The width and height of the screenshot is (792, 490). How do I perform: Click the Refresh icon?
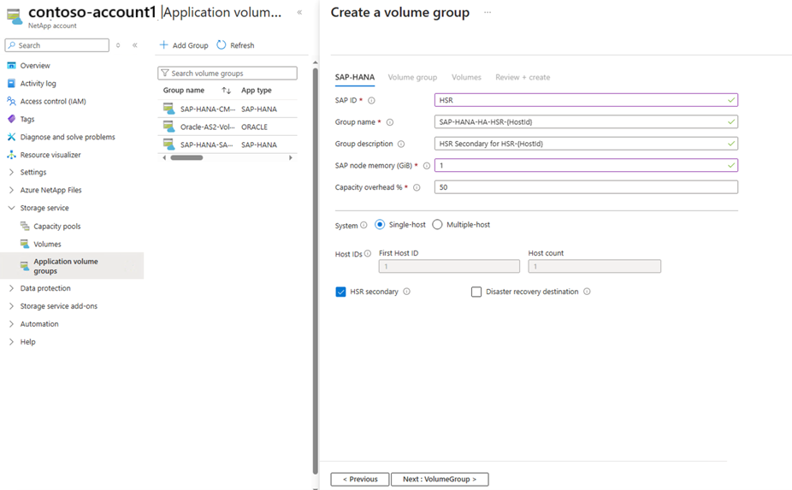pos(222,45)
